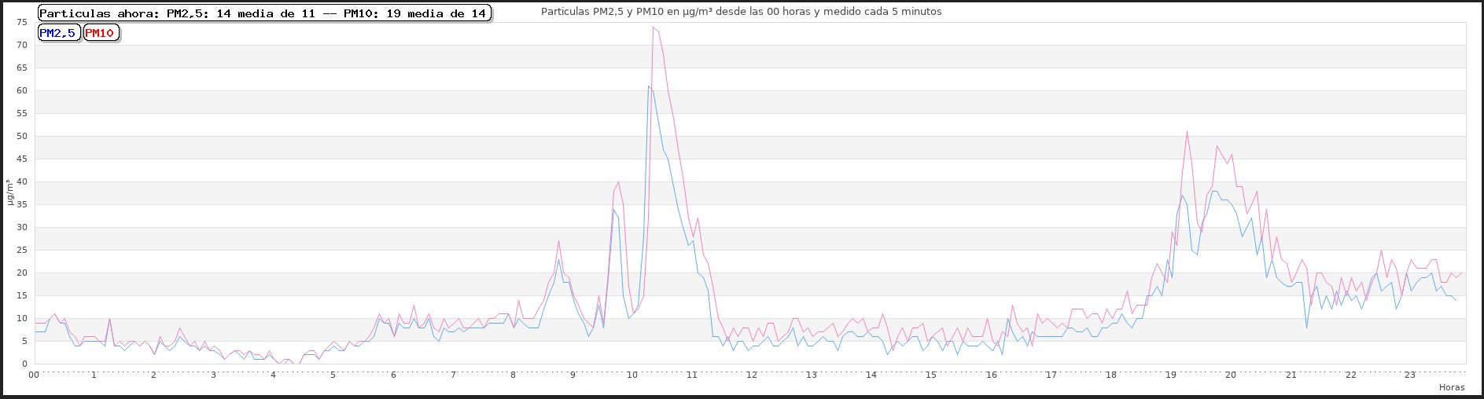
Task: Click the µg/m³ y-axis label
Action: click(10, 192)
